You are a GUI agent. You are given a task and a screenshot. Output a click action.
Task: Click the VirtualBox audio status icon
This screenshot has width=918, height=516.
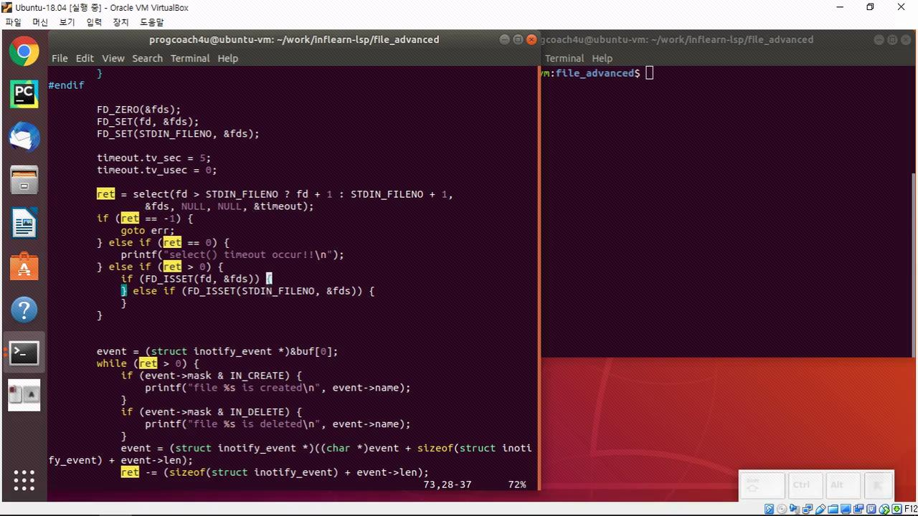pyautogui.click(x=795, y=510)
